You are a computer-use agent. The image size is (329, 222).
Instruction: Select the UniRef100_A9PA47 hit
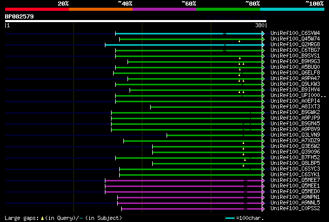coord(295,79)
